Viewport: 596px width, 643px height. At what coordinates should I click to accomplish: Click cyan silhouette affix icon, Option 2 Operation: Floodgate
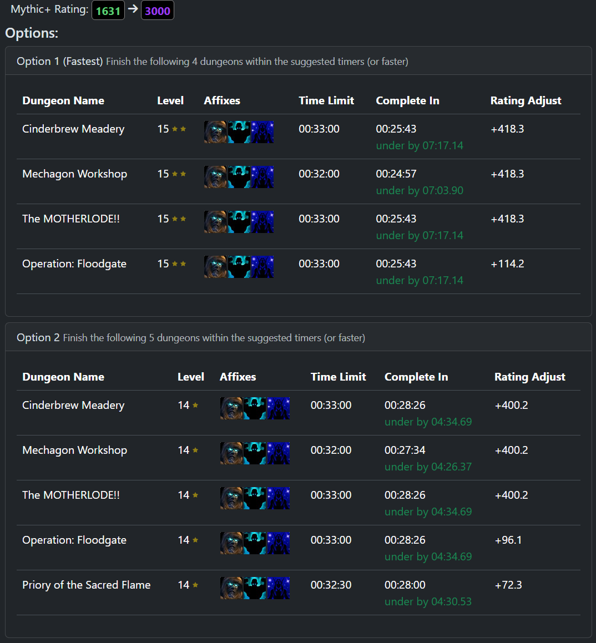[x=255, y=543]
